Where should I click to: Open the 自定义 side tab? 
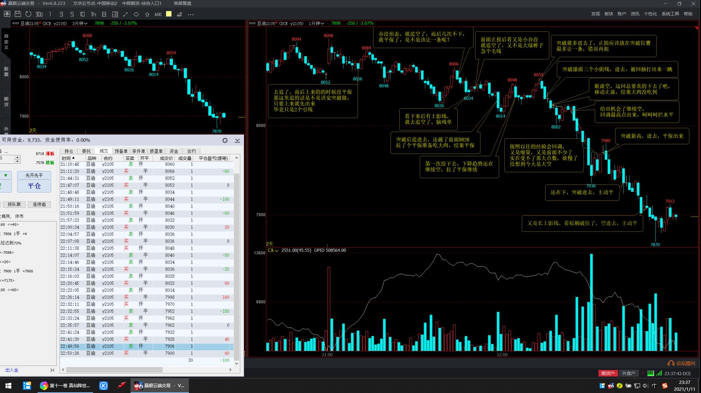6,42
